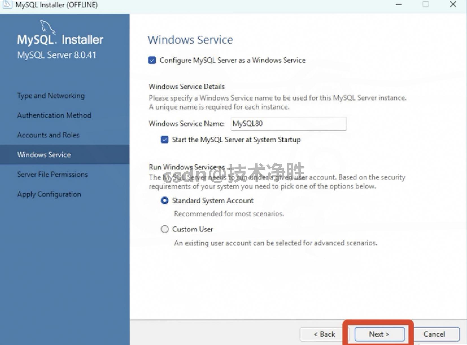Screen dimensions: 467x345
Task: Toggle Start the MySQL Server at System Startup
Action: coord(165,140)
